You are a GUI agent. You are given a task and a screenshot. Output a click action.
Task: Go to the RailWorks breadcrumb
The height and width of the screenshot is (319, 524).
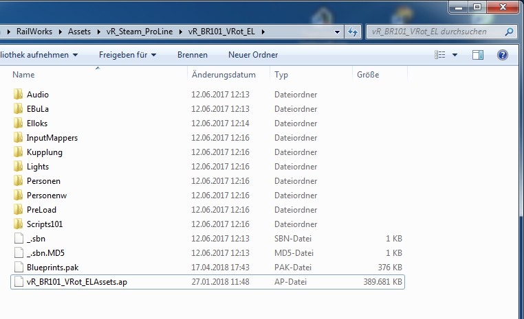click(34, 32)
